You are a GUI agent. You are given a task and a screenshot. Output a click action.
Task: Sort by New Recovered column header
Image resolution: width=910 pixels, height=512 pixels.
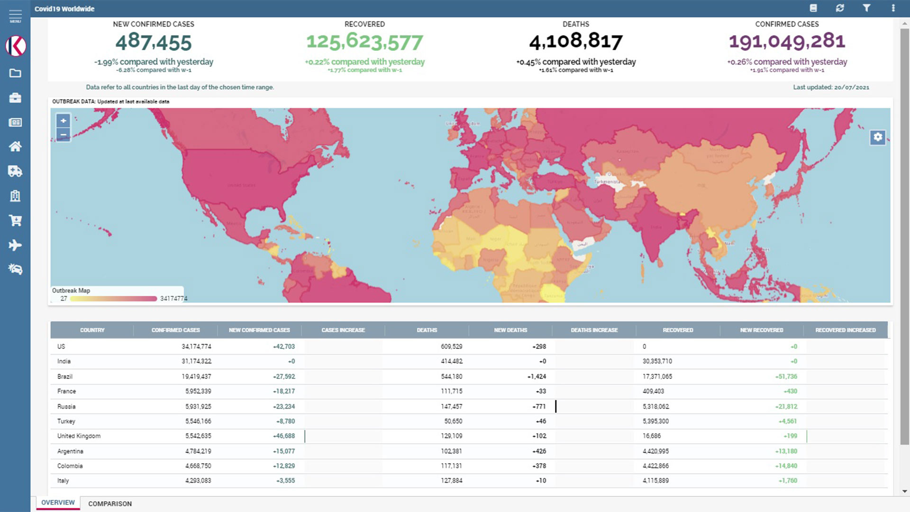point(762,330)
